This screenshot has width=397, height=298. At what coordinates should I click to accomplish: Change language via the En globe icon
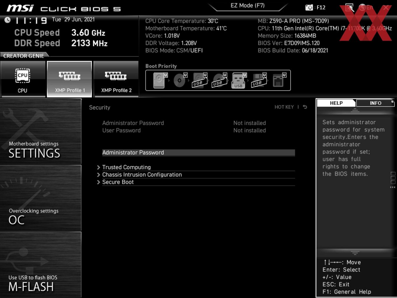[x=366, y=7]
